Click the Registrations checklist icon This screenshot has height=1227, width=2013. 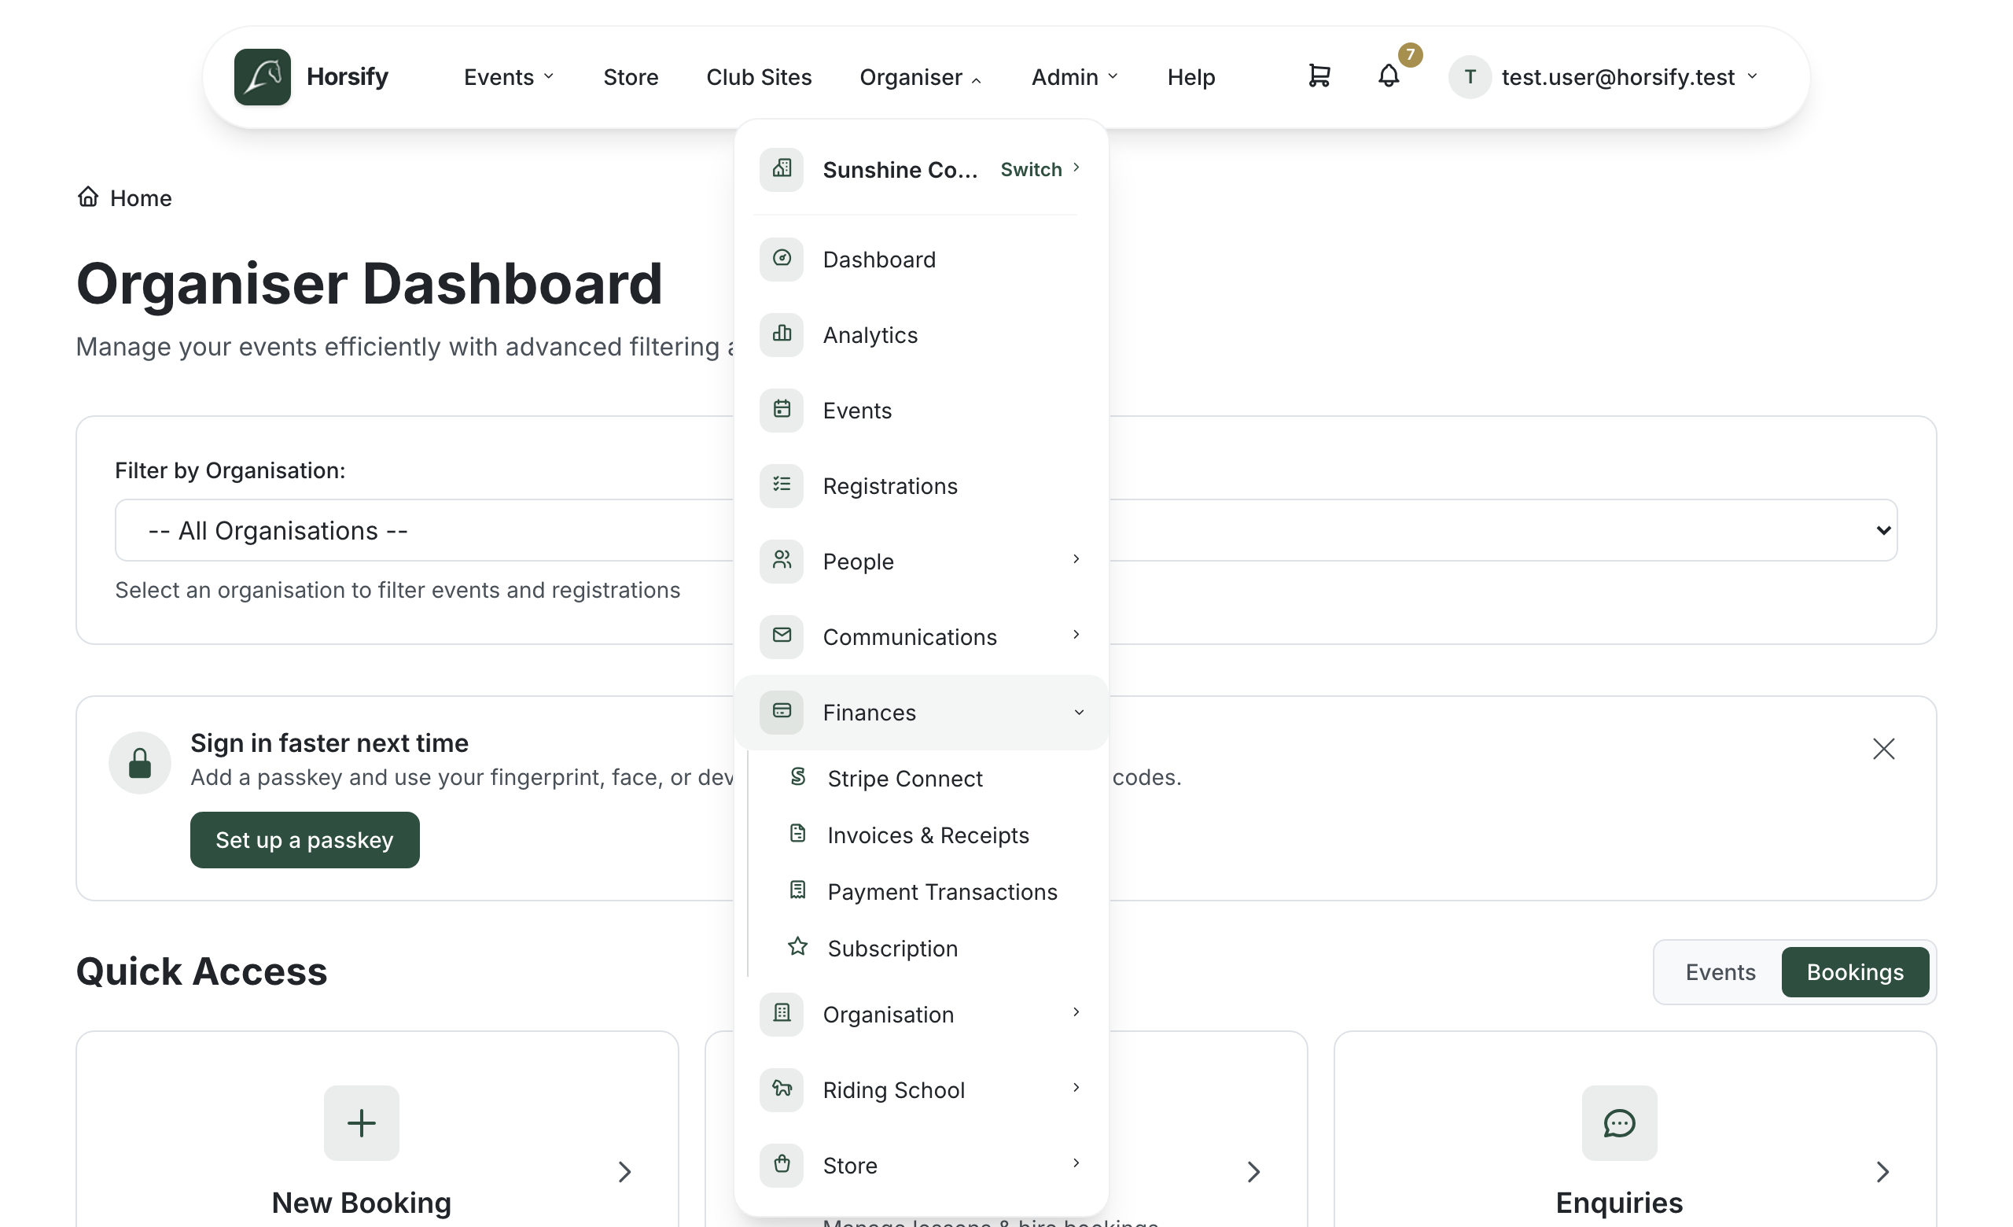pyautogui.click(x=782, y=485)
